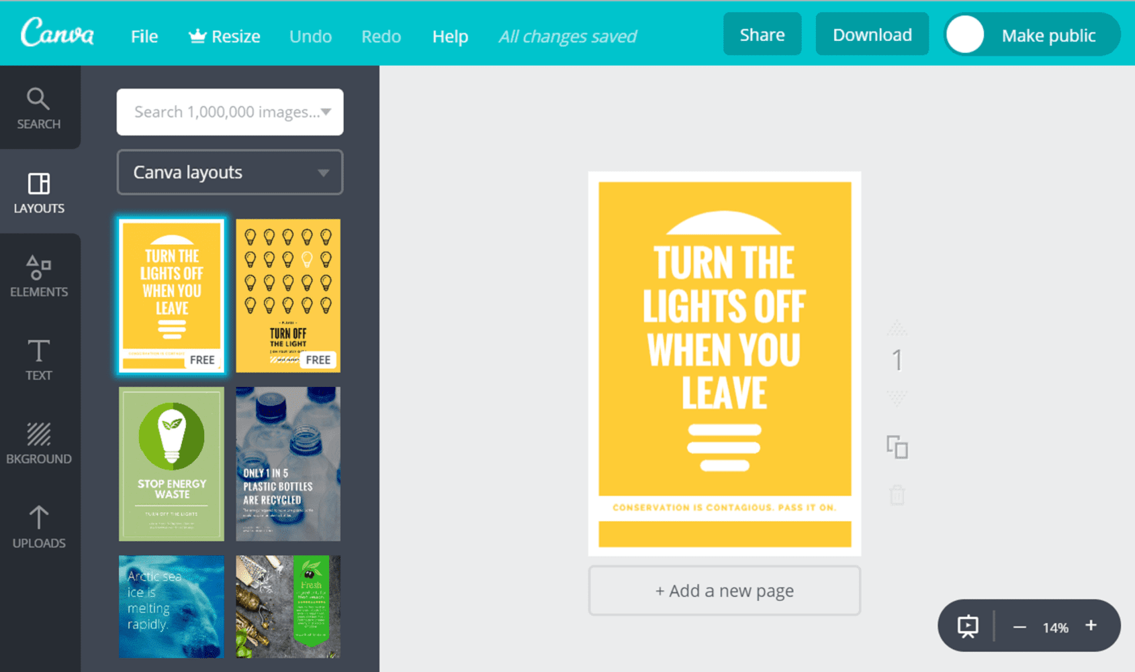Zoom in with the plus button
Image resolution: width=1135 pixels, height=672 pixels.
(x=1091, y=626)
